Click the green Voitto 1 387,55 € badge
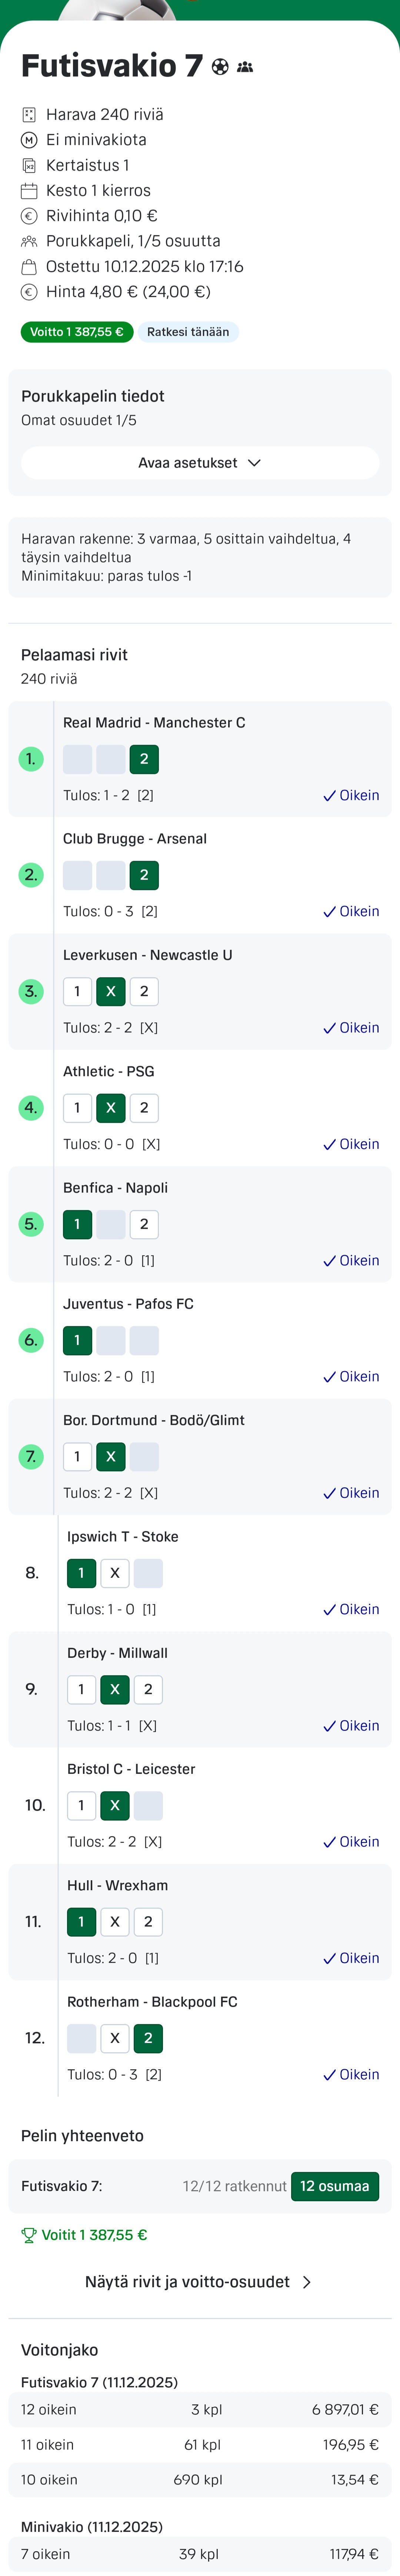The height and width of the screenshot is (2576, 400). [x=77, y=332]
